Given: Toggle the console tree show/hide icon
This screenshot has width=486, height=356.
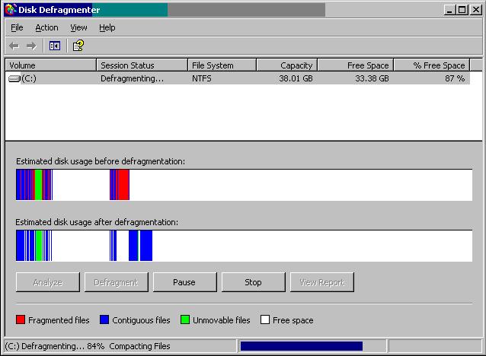Looking at the screenshot, I should point(55,46).
